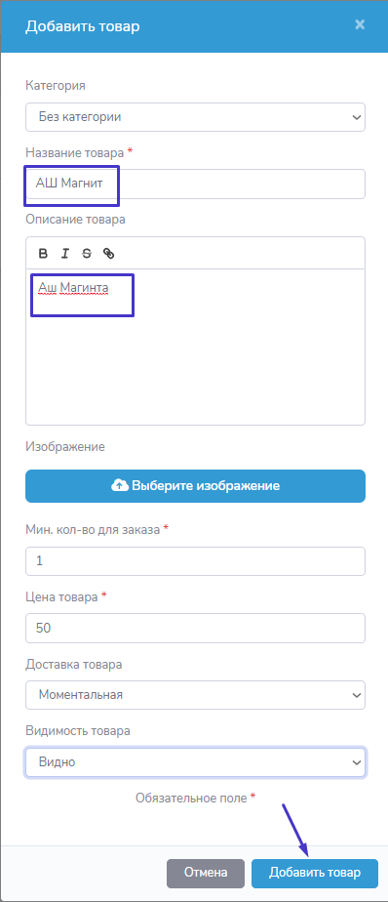Close the Добавить товар dialog with X

coord(360,24)
